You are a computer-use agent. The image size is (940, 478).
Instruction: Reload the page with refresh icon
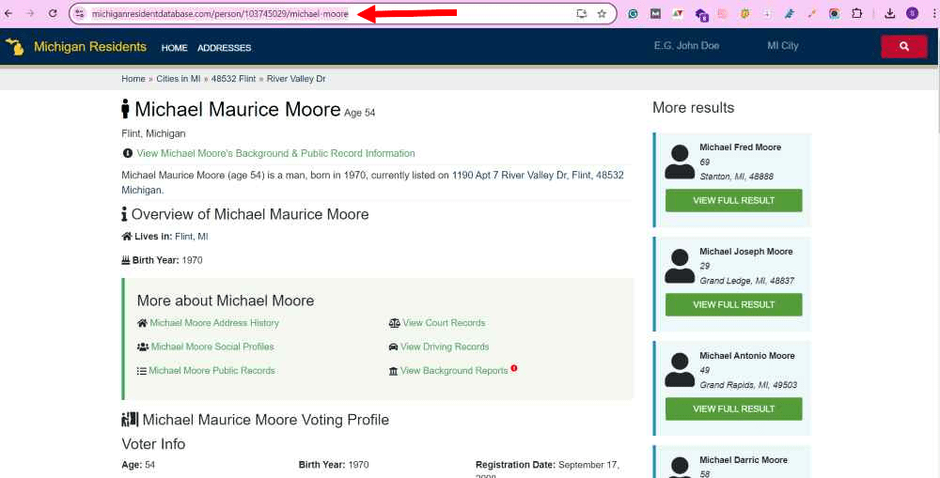coord(53,13)
